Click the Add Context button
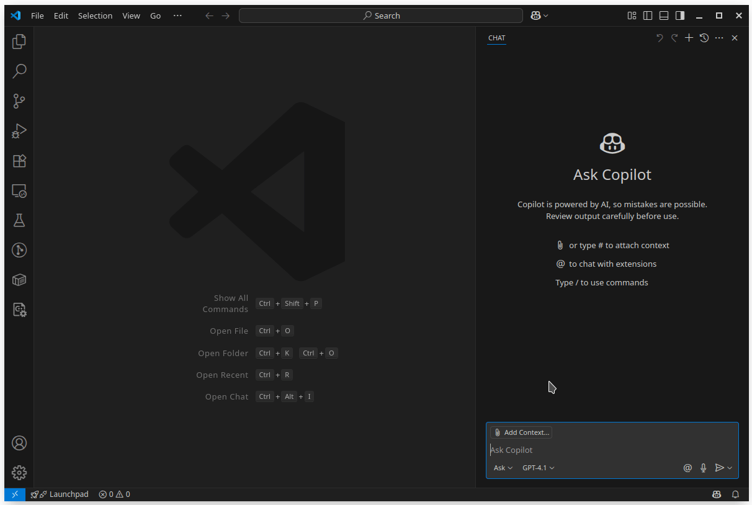This screenshot has width=752, height=505. point(521,432)
